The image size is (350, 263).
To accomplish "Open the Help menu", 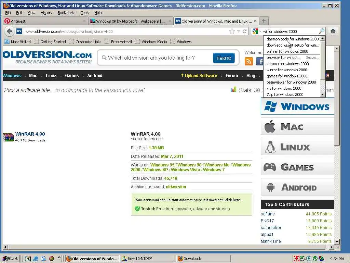I will coord(98,13).
